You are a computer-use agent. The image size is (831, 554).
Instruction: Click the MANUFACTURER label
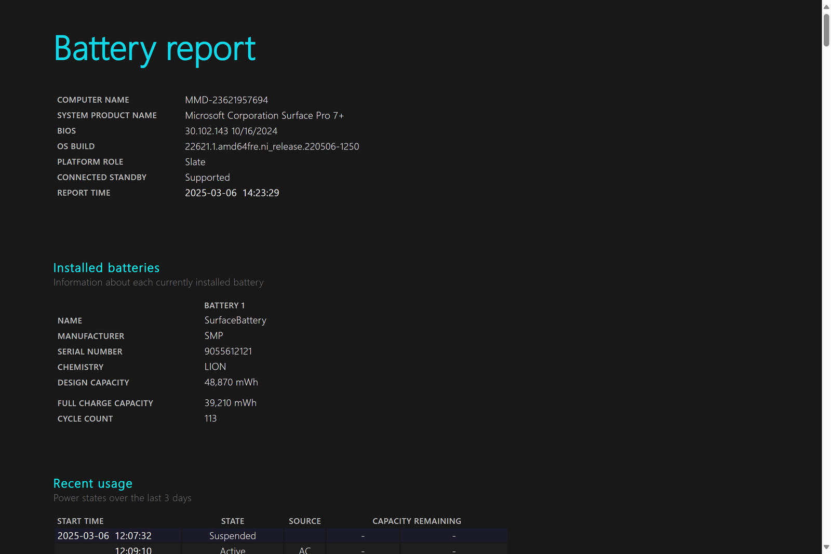(91, 336)
